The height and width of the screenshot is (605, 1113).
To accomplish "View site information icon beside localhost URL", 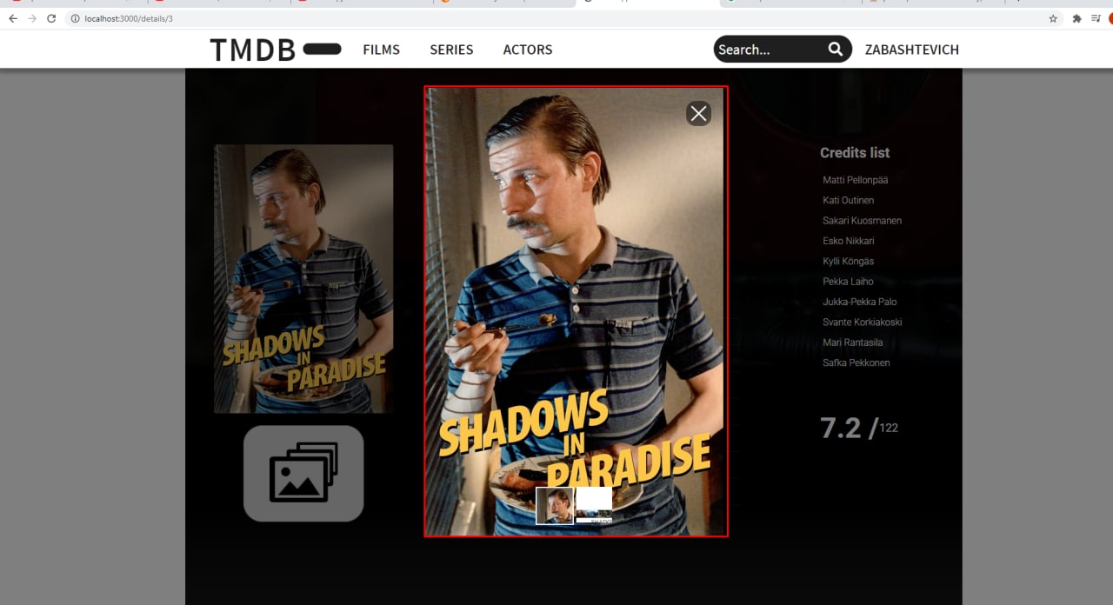I will pos(76,18).
